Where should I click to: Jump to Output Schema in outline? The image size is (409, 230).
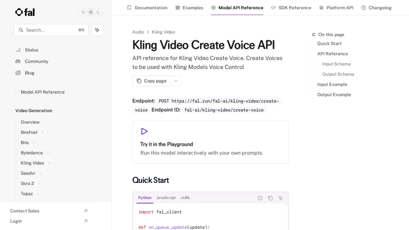[x=338, y=74]
